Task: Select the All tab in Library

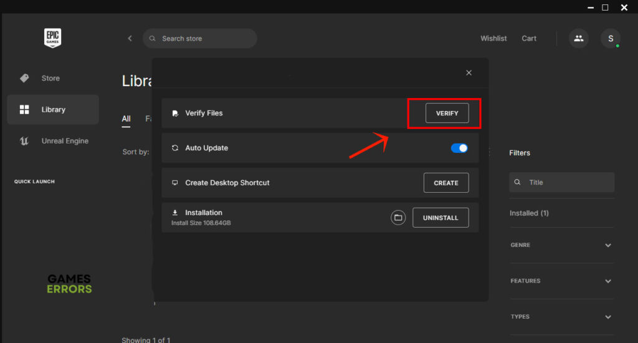Action: pos(126,118)
